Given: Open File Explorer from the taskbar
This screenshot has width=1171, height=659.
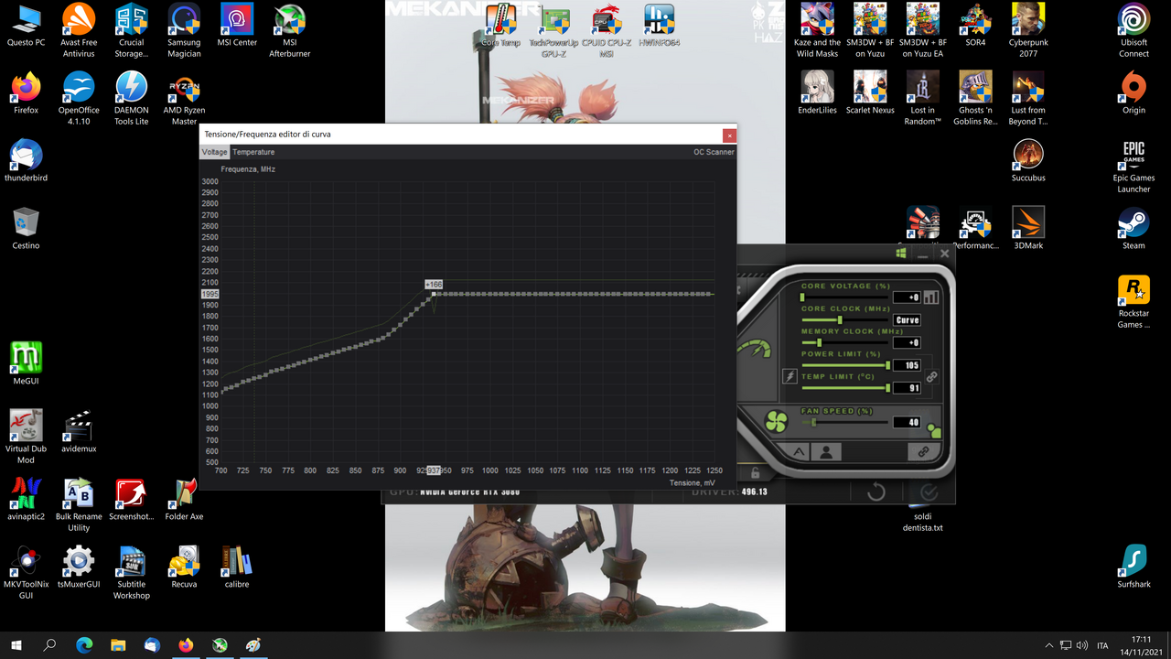Looking at the screenshot, I should tap(118, 645).
